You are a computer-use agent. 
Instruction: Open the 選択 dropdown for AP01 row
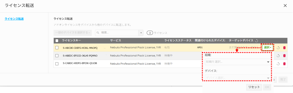tap(267, 47)
